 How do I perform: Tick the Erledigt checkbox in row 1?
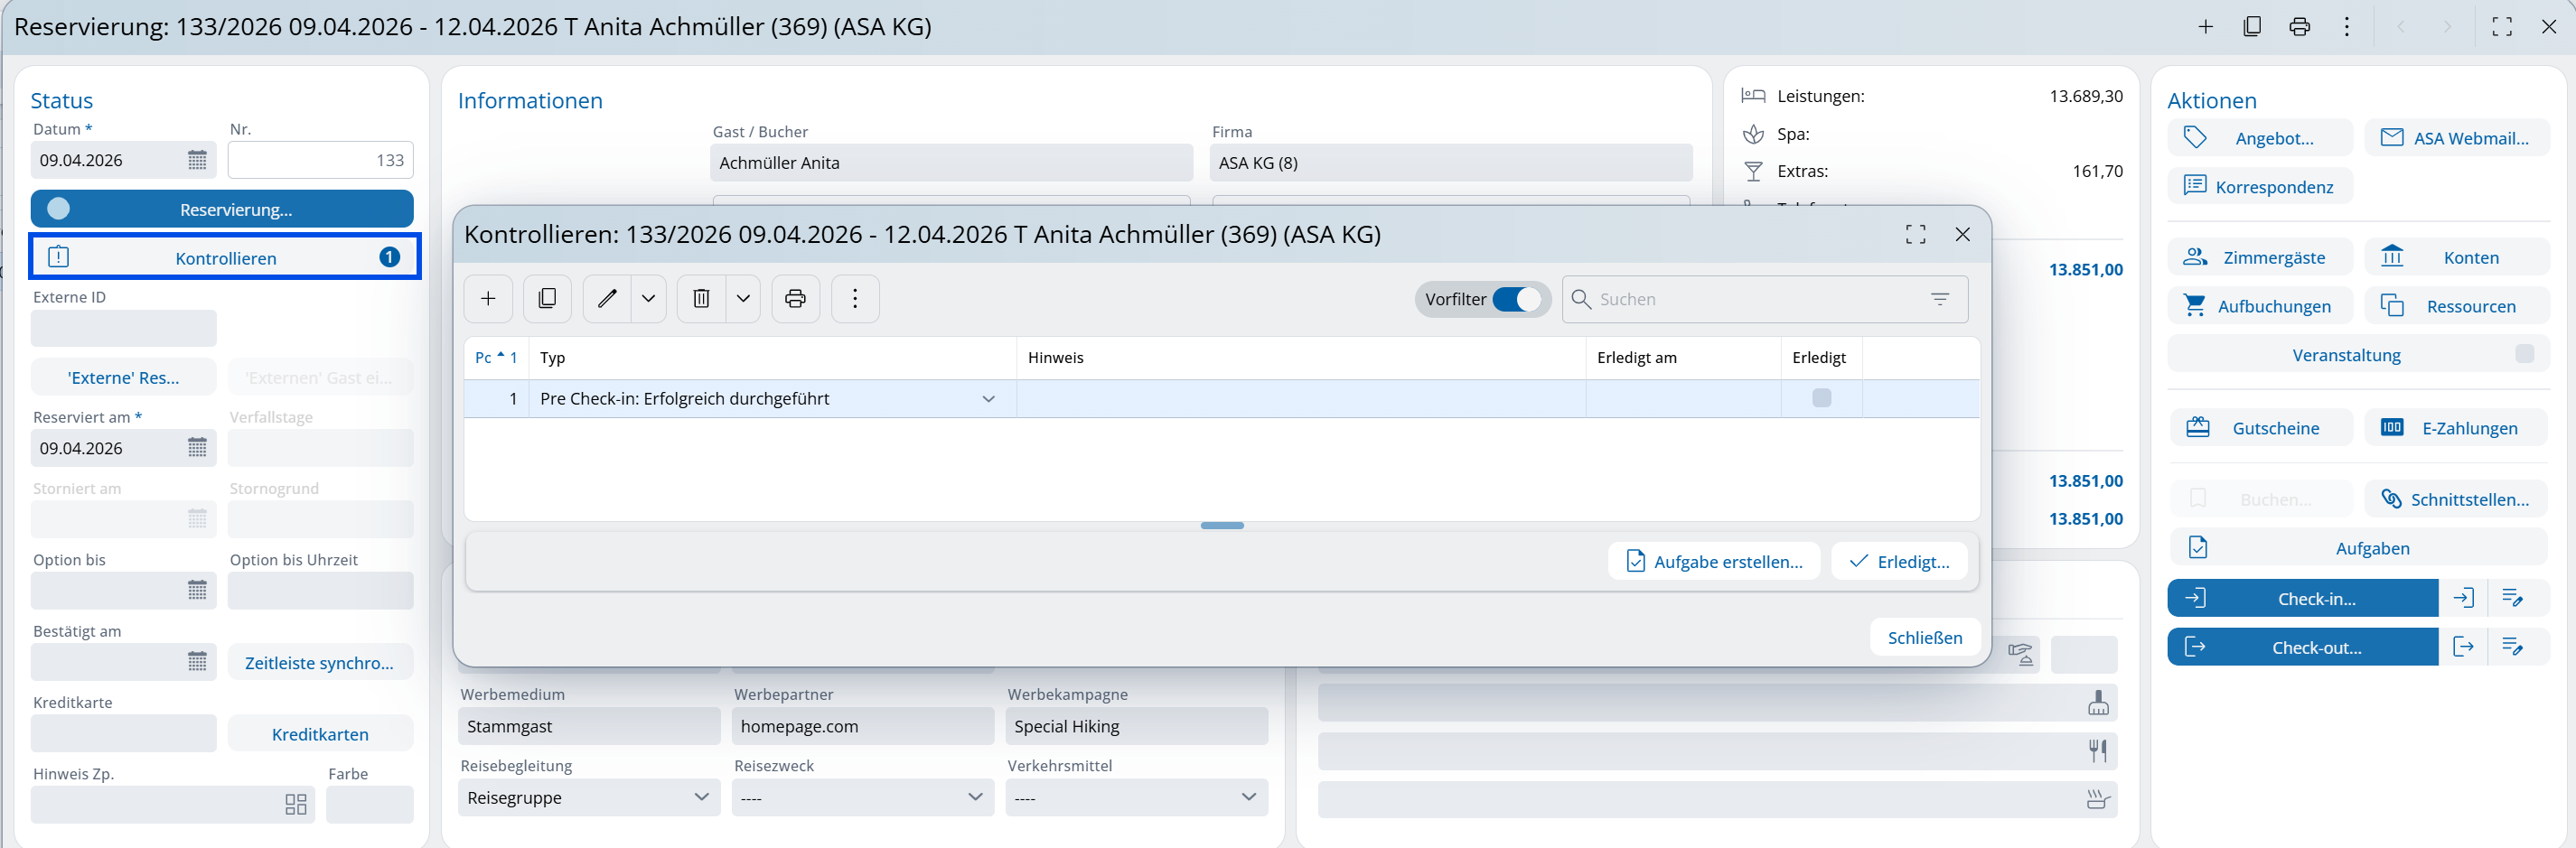point(1821,398)
